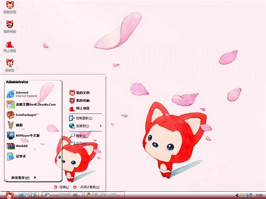Click the red fox Start button
This screenshot has width=266, height=199.
coord(10,195)
